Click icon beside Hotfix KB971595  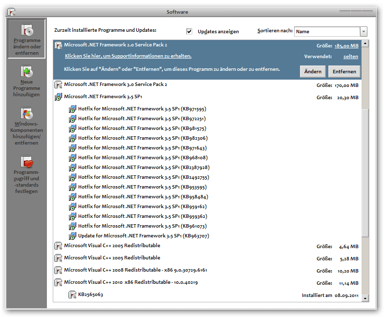pyautogui.click(x=72, y=109)
